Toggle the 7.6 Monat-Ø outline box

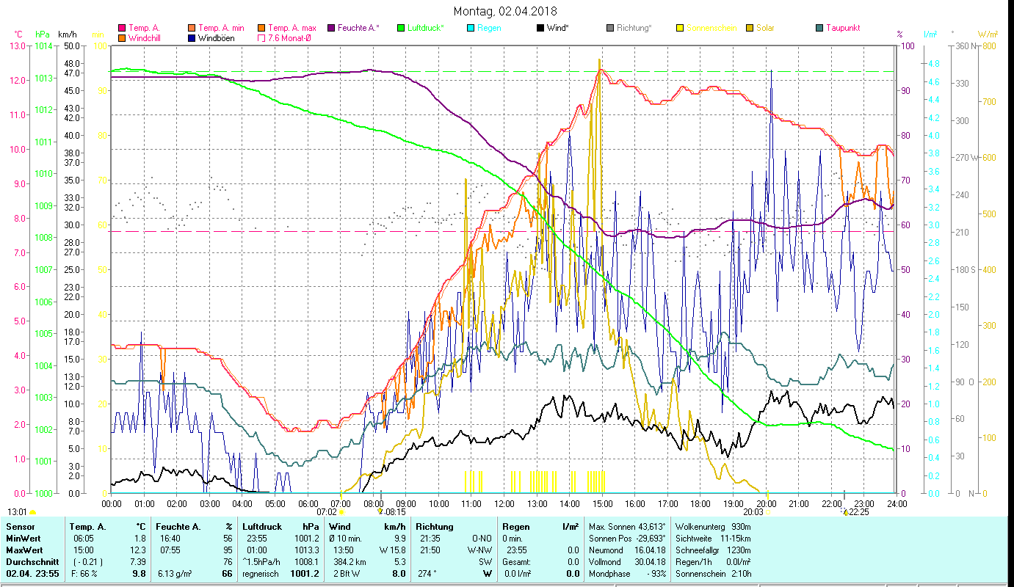click(x=262, y=37)
